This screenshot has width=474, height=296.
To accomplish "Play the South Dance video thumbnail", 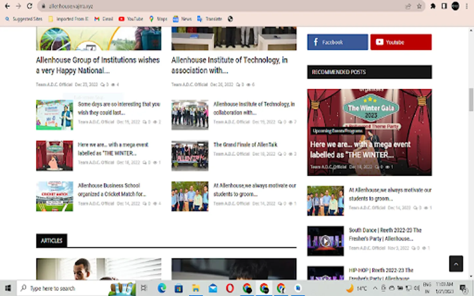I will (x=326, y=241).
